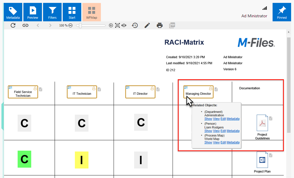
Task: Select the WFMap tab
Action: tap(92, 12)
